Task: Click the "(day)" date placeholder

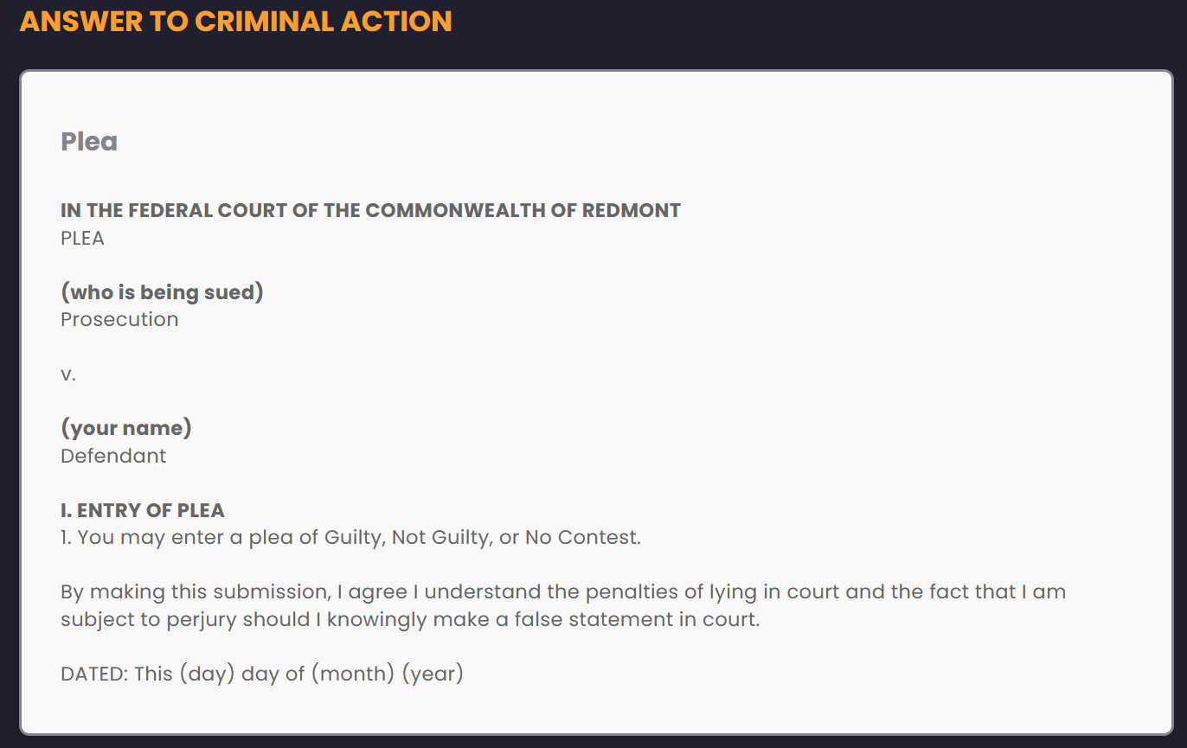Action: (208, 674)
